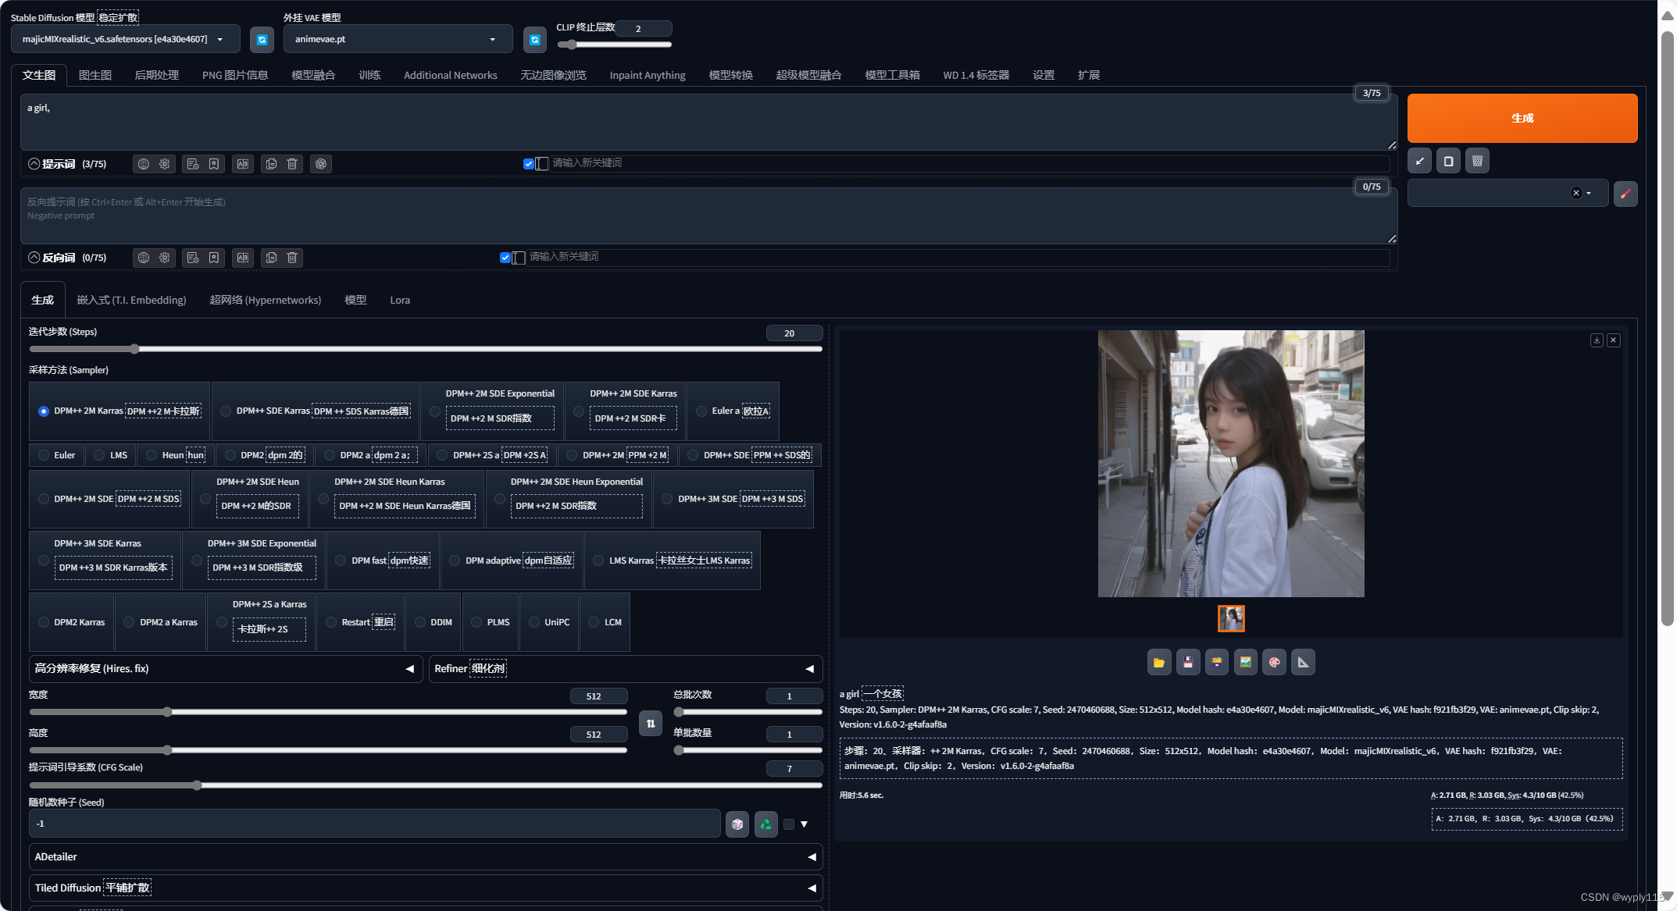
Task: Swap width and height arrows button
Action: pos(650,724)
